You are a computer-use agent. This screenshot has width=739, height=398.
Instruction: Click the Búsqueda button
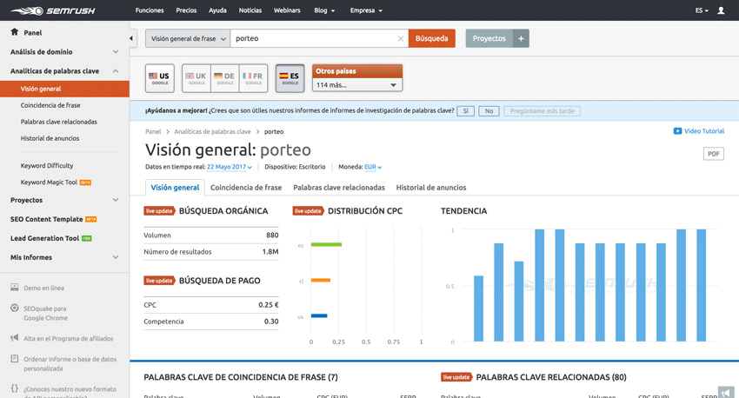tap(432, 38)
